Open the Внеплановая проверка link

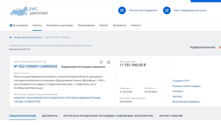186,101
